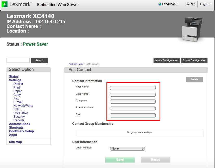The image size is (215, 168).
Task: Open the Security settings page
Action: click(19, 116)
